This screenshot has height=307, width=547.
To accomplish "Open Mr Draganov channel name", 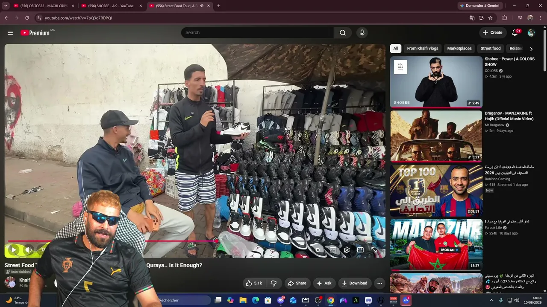I will click(494, 125).
